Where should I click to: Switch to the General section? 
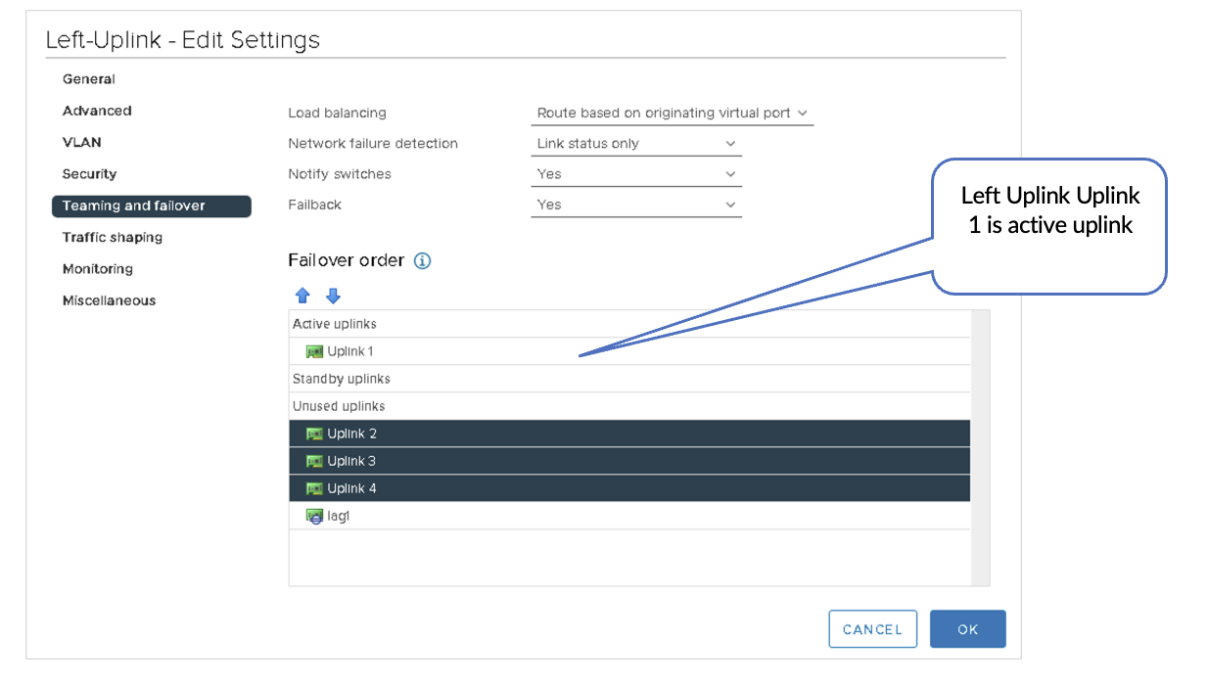tap(89, 79)
